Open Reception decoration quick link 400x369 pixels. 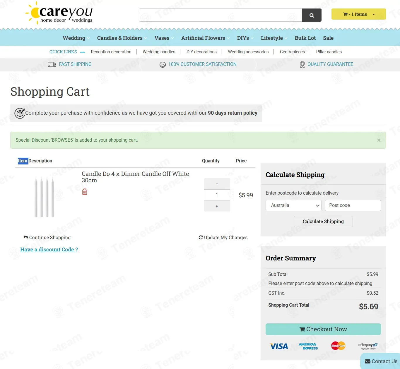point(111,52)
